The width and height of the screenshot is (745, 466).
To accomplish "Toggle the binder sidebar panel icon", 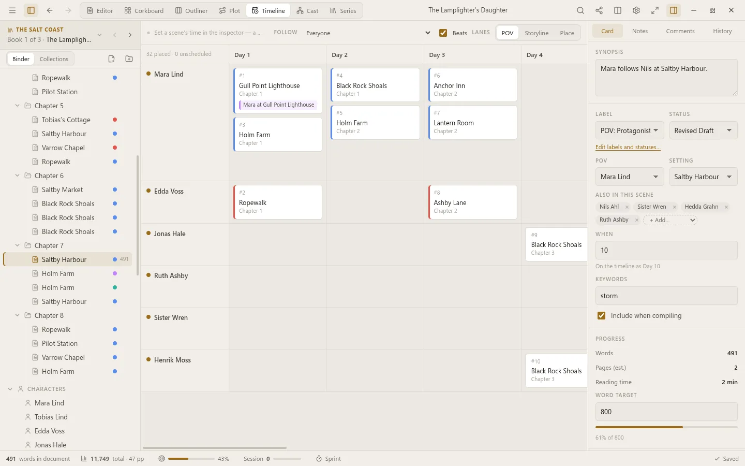I will tap(31, 10).
